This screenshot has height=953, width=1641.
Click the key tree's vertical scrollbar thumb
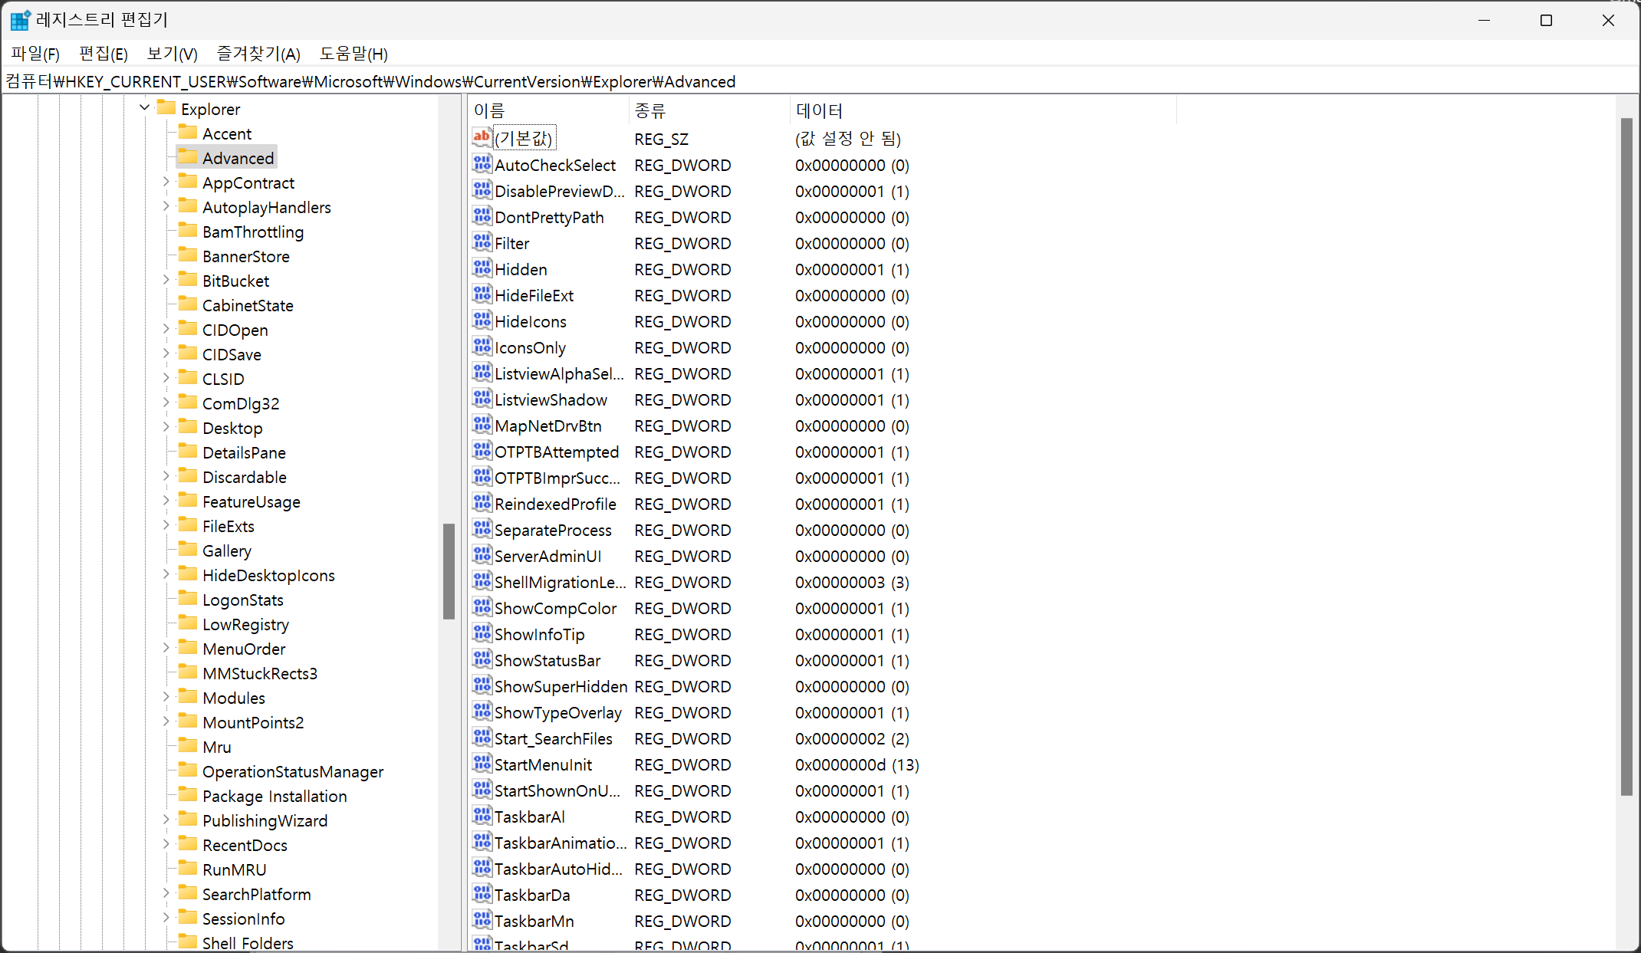[449, 571]
